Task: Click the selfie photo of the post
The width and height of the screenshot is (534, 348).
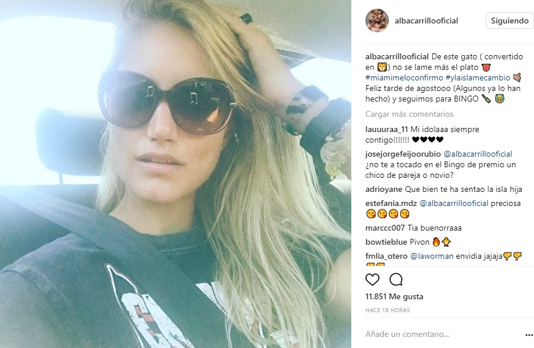Action: click(176, 174)
